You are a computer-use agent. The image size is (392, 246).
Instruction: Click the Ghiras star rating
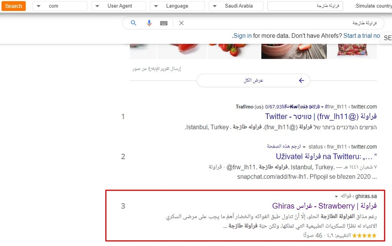tap(364, 235)
